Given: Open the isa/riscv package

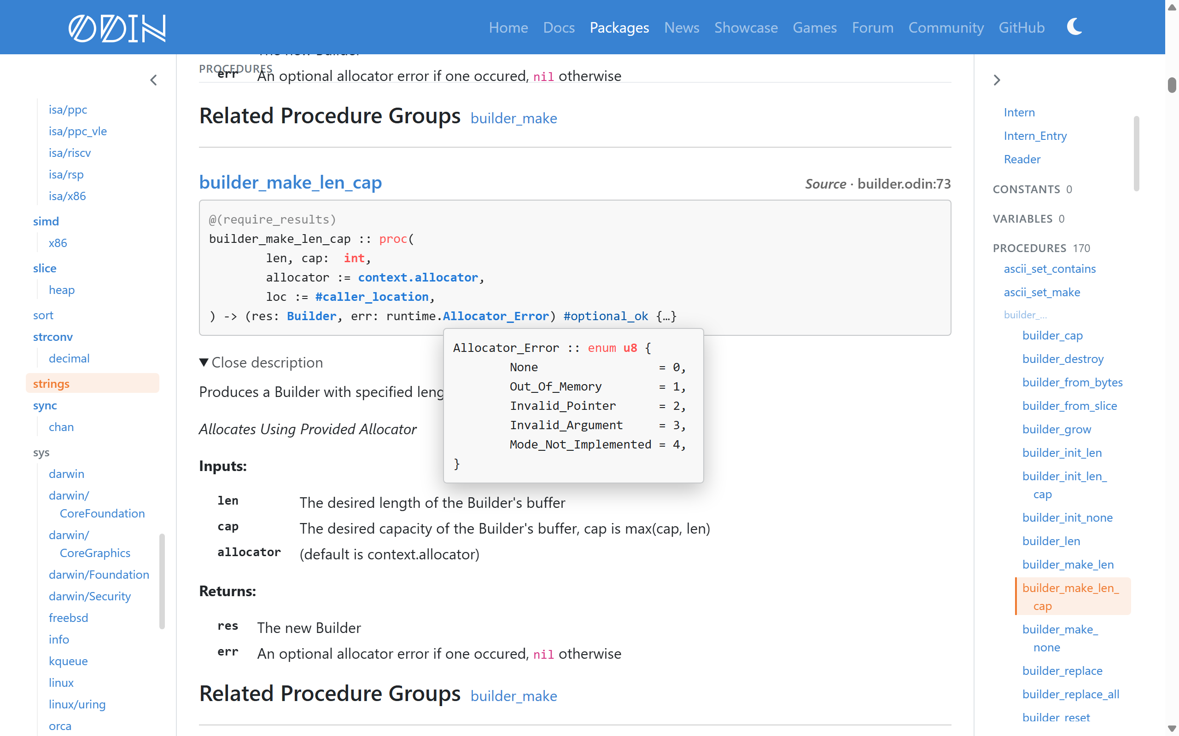Looking at the screenshot, I should tap(70, 153).
